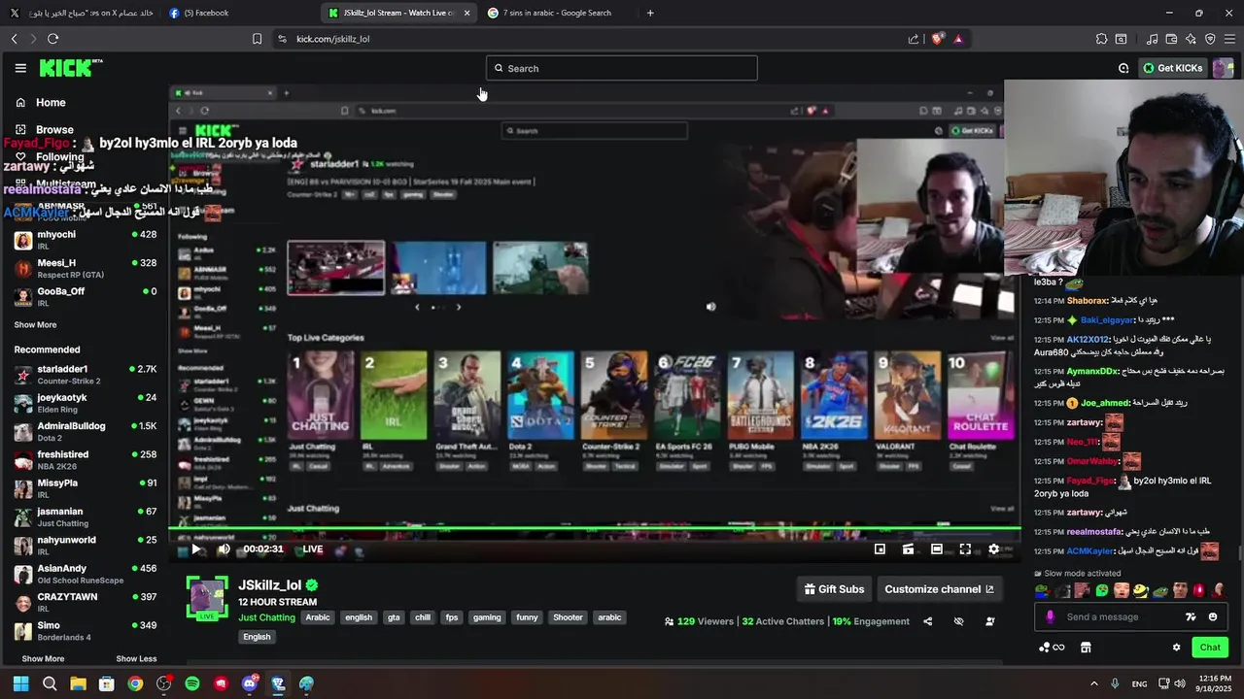This screenshot has width=1244, height=699.
Task: Go to Home in sidebar
Action: coord(51,102)
